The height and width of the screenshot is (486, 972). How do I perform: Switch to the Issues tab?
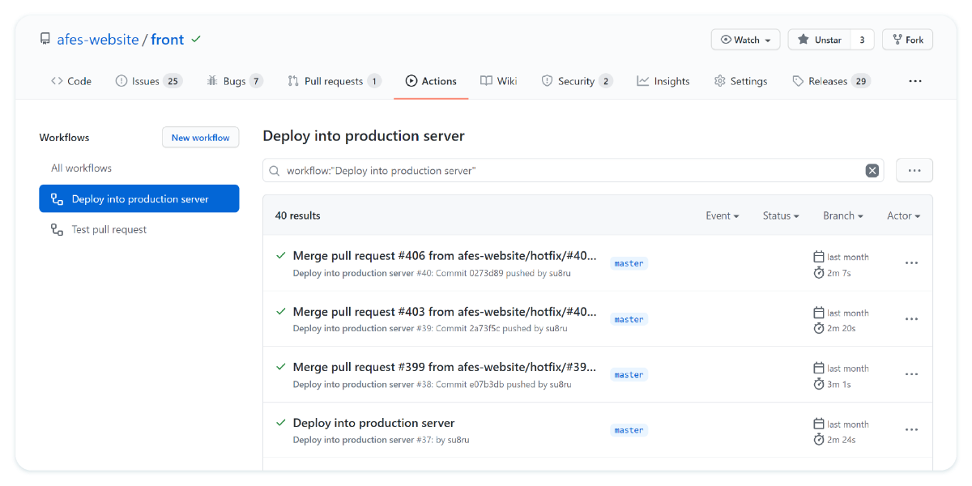(x=149, y=81)
